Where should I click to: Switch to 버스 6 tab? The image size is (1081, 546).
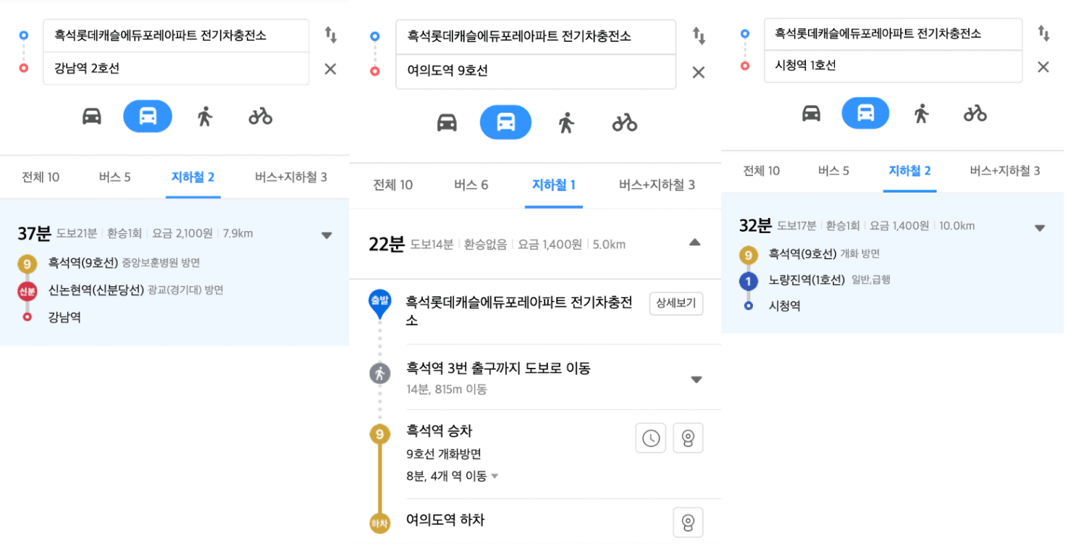471,185
